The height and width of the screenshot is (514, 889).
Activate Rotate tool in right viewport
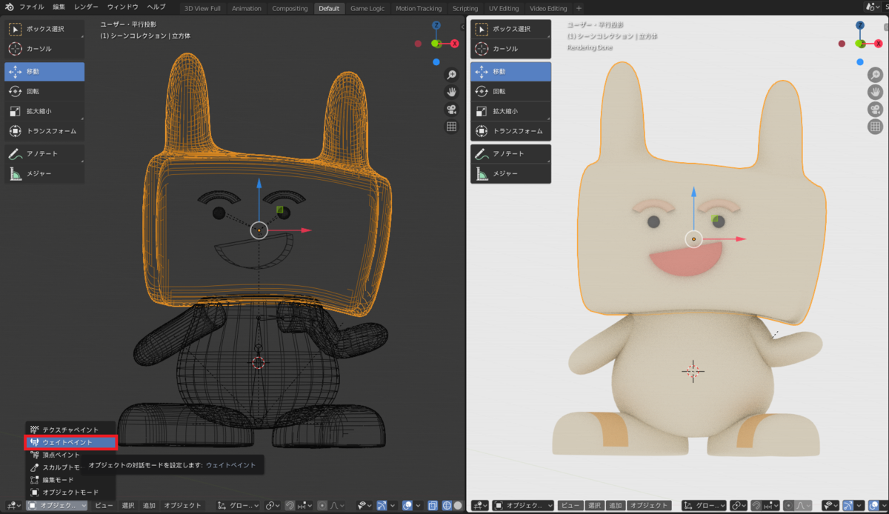511,91
